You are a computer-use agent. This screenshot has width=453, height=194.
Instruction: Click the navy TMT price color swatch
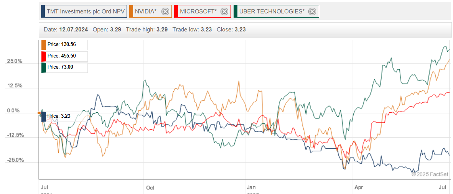click(44, 116)
